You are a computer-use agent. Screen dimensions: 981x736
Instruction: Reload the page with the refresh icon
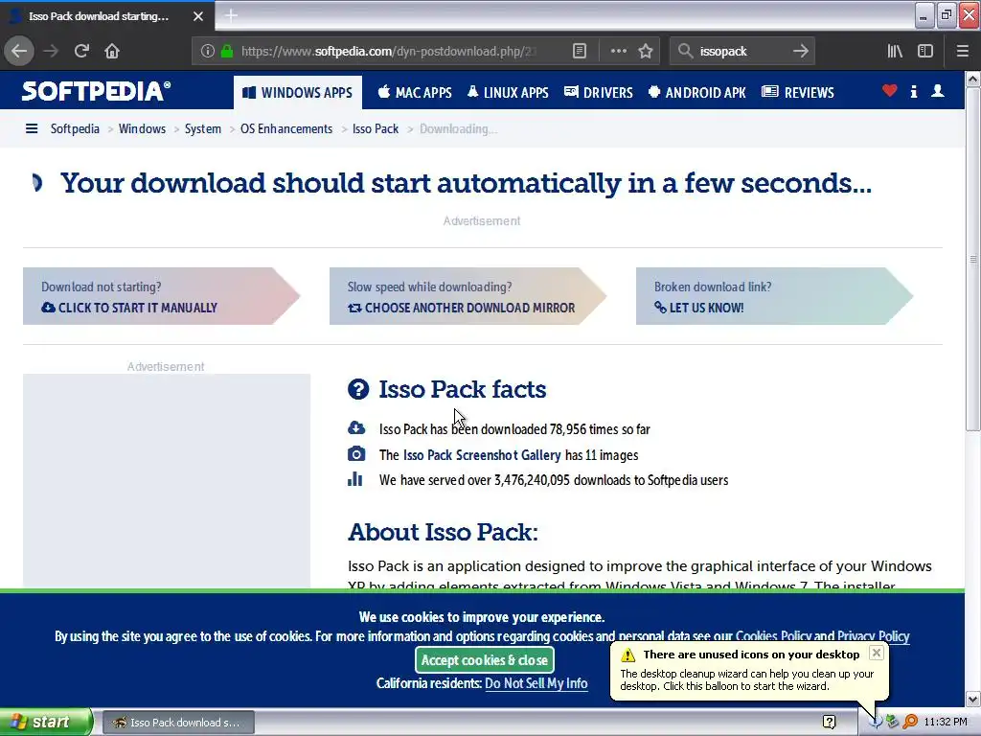pyautogui.click(x=81, y=52)
